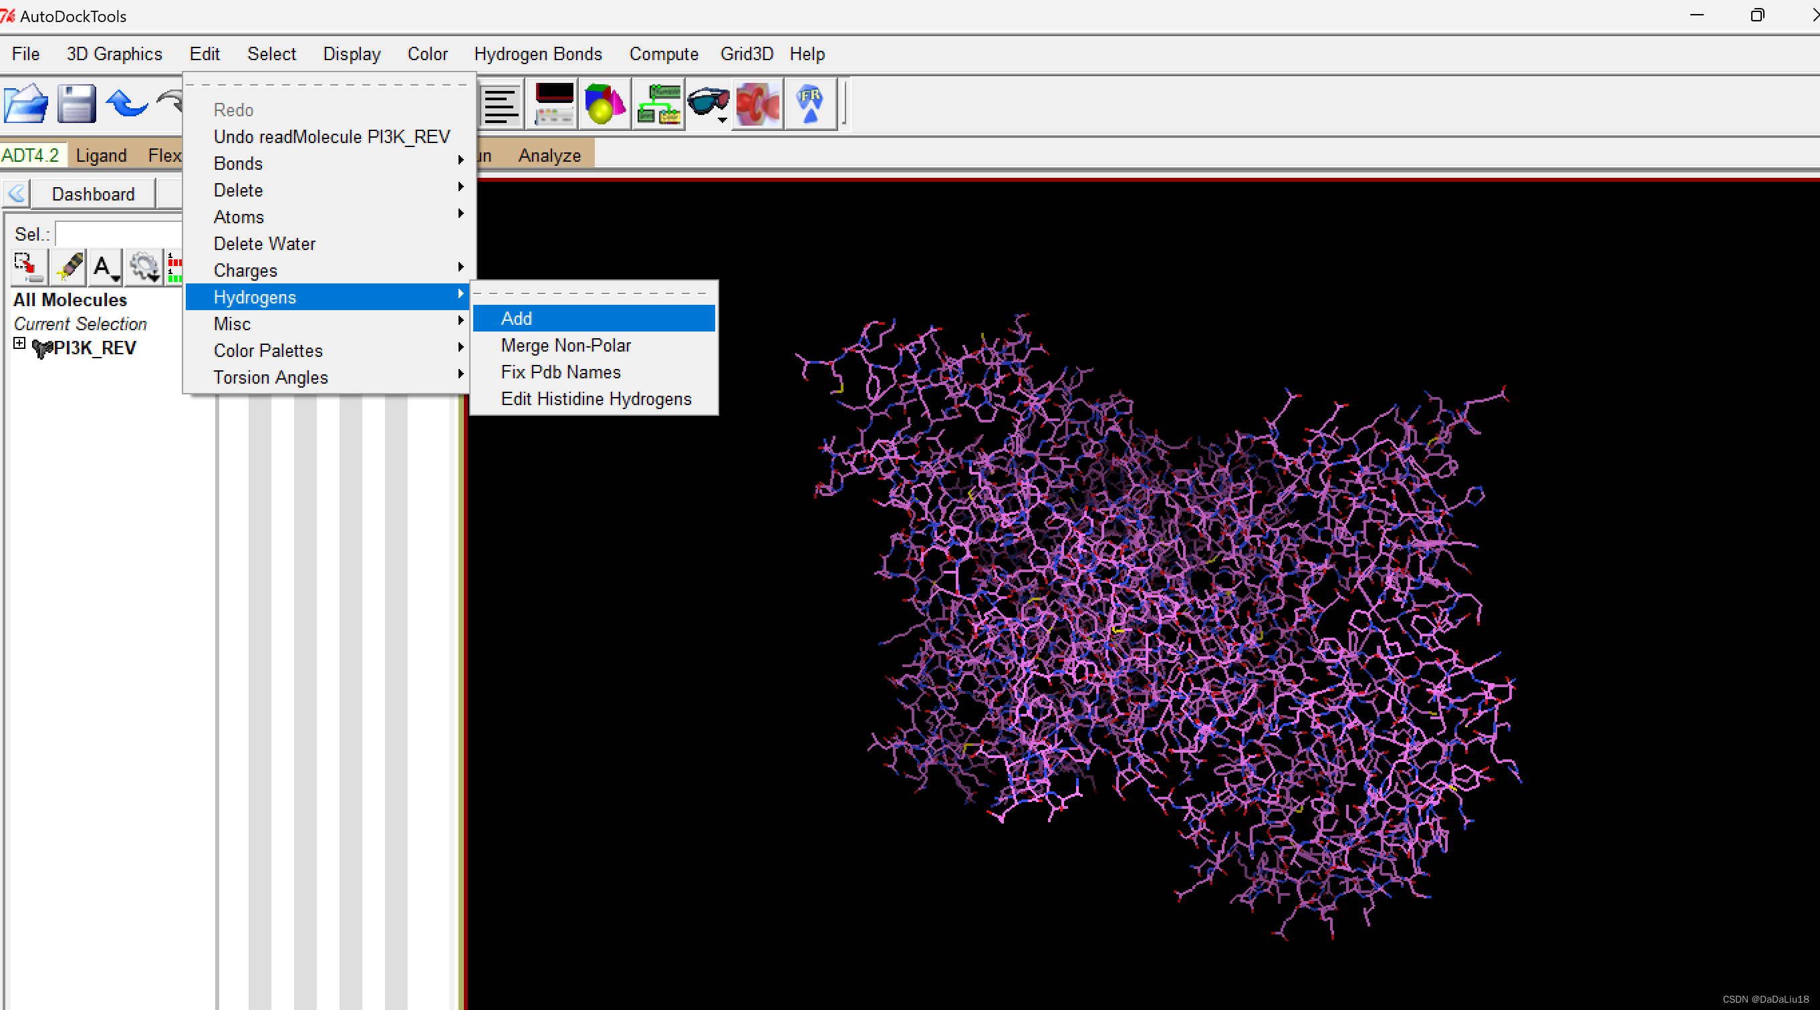Viewport: 1820px width, 1010px height.
Task: Click the open folder (read molecule) icon
Action: 25,104
